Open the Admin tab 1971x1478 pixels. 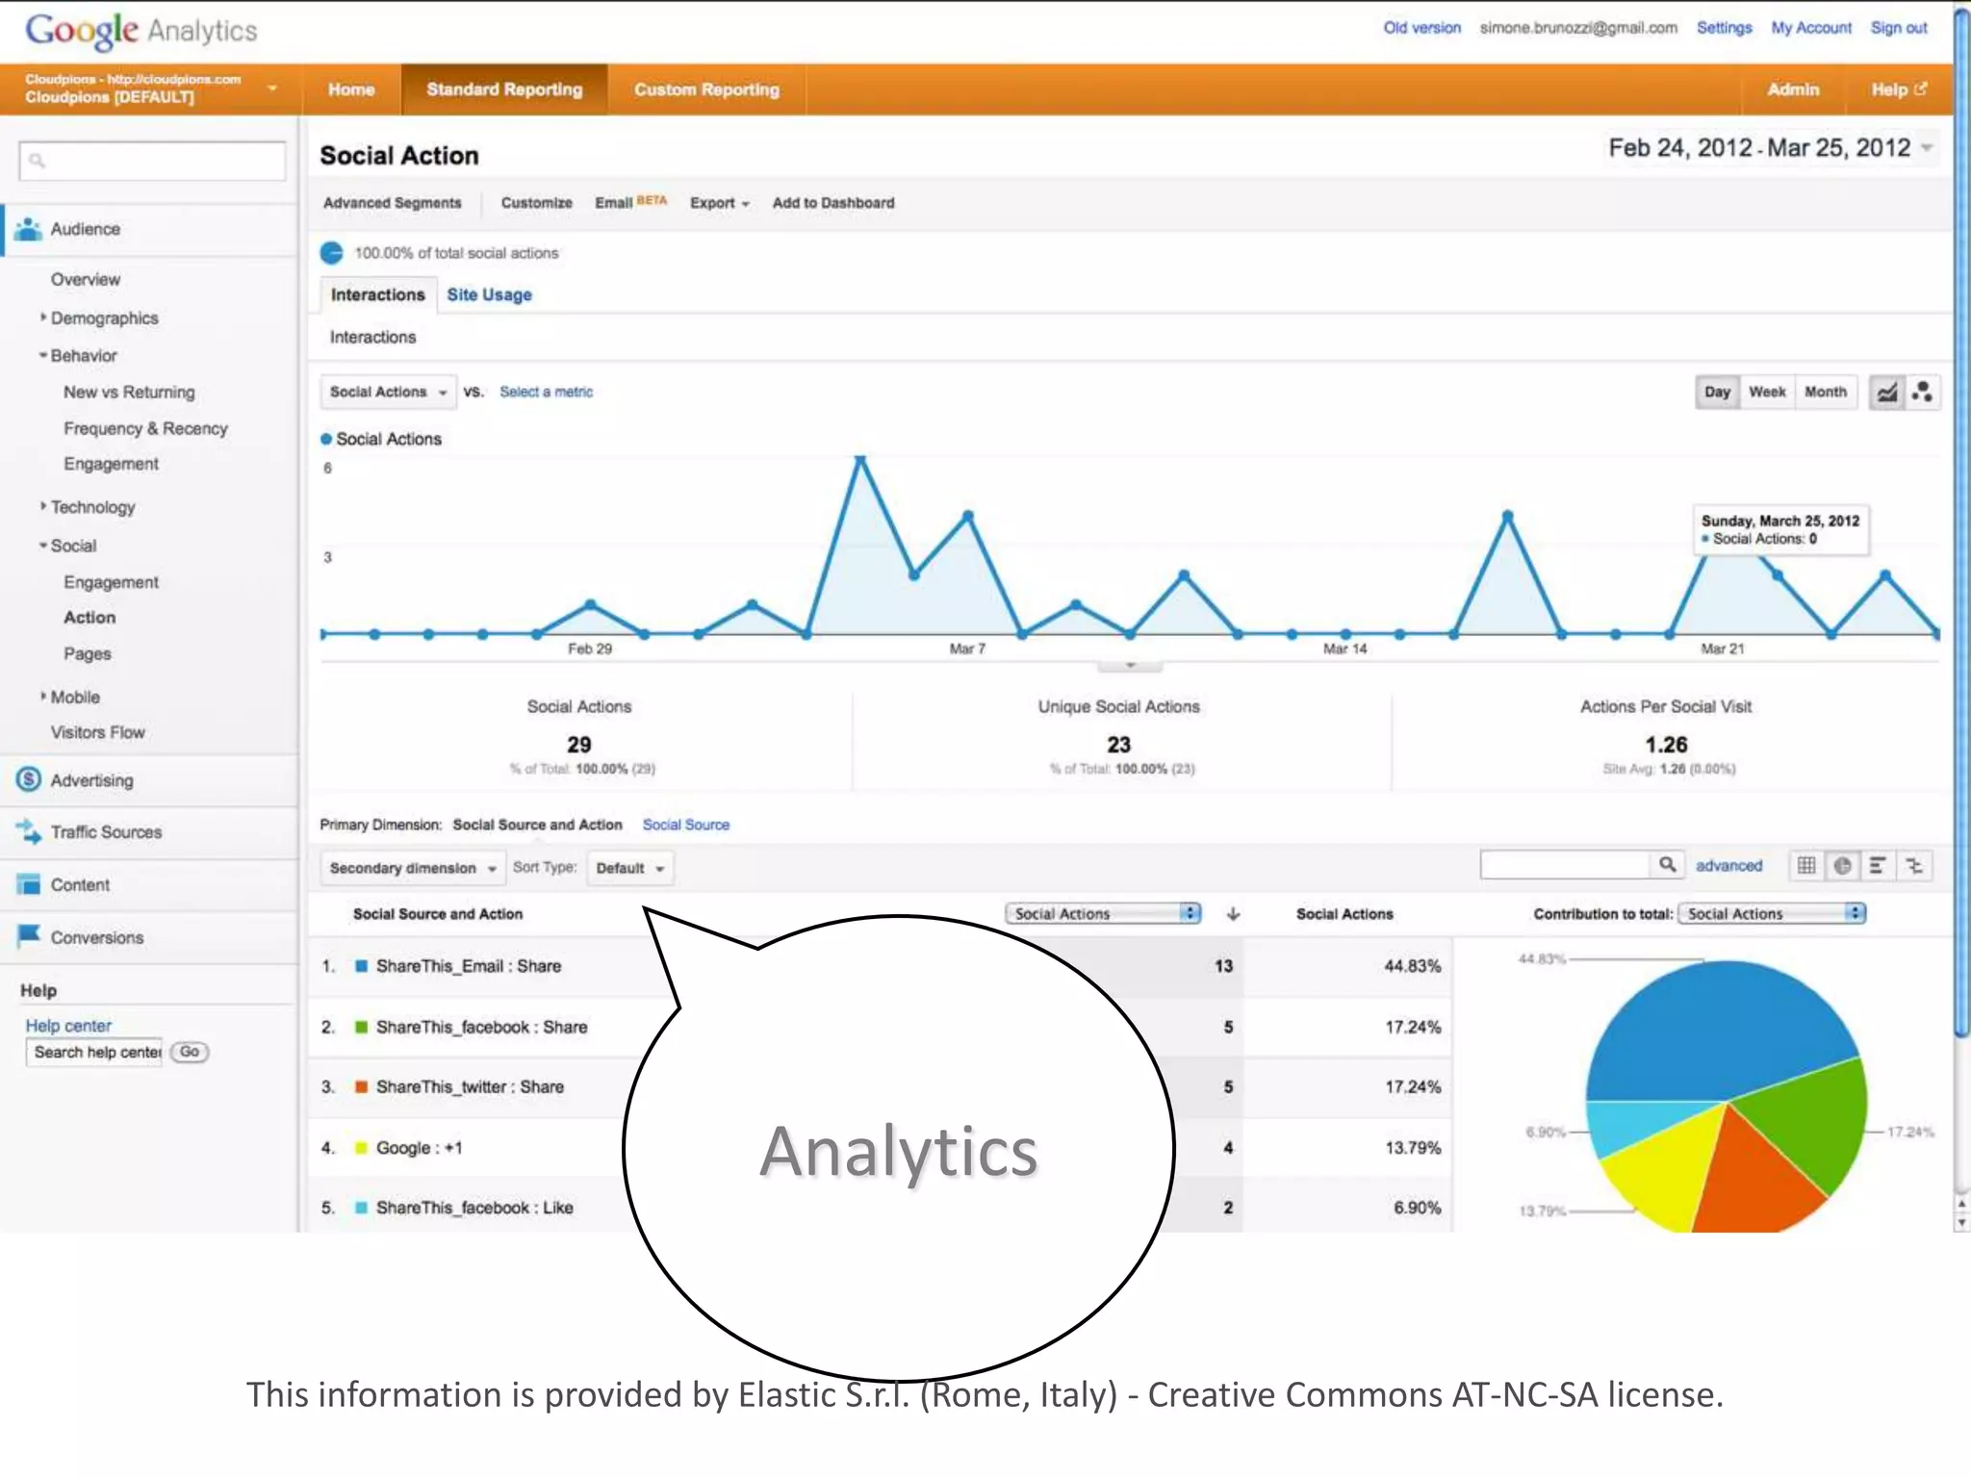[x=1793, y=89]
